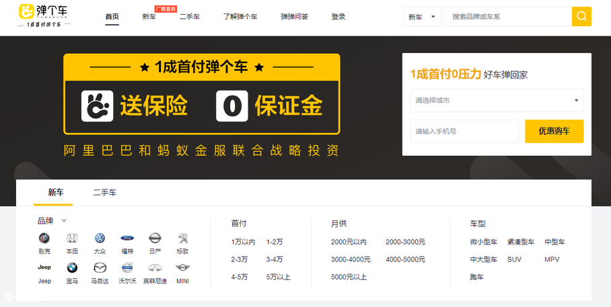
Task: Select the Volvo (沃尔沃) brand logo
Action: [127, 267]
